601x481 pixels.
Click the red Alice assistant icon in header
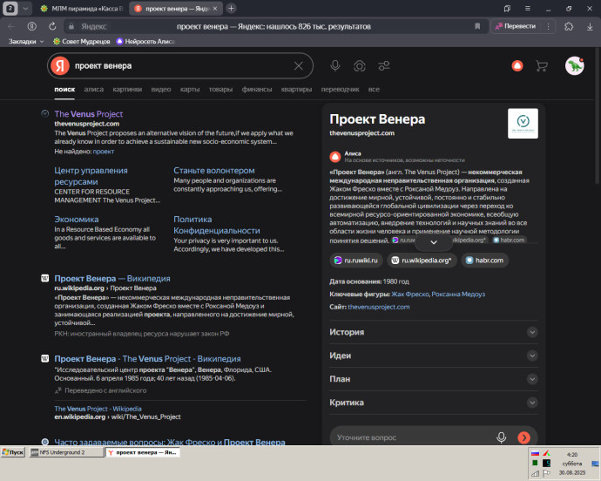pyautogui.click(x=517, y=66)
